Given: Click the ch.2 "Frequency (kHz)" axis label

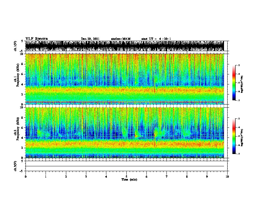Looking at the screenshot, I should tap(18, 129).
